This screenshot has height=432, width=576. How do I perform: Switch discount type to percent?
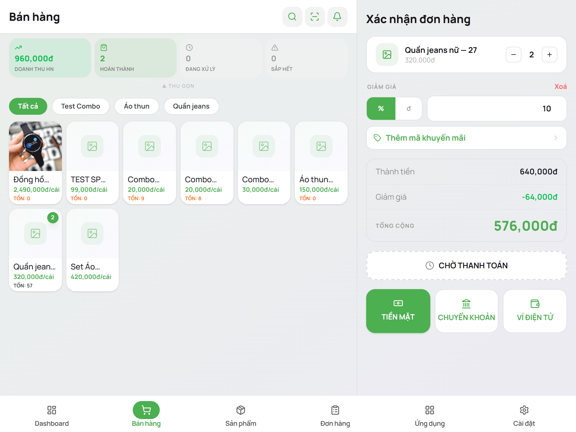(381, 109)
